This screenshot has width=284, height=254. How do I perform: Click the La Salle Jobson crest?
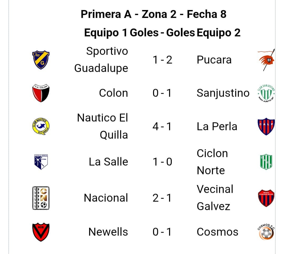tap(41, 162)
